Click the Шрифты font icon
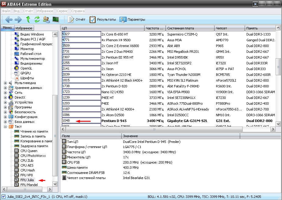 pyautogui.click(x=17, y=78)
